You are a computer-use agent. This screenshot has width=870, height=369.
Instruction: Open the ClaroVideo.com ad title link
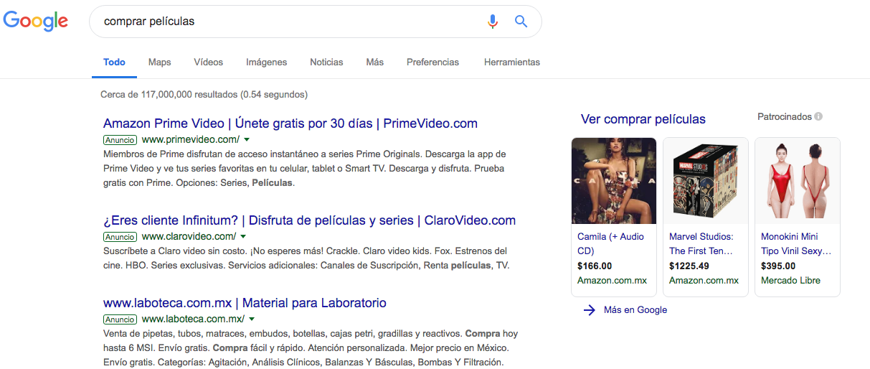[x=309, y=220]
